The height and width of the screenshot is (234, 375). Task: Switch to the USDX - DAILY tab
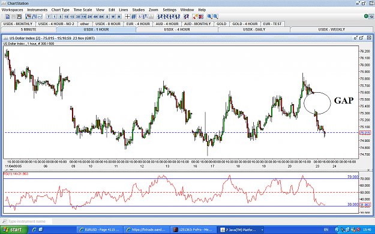coord(254,29)
